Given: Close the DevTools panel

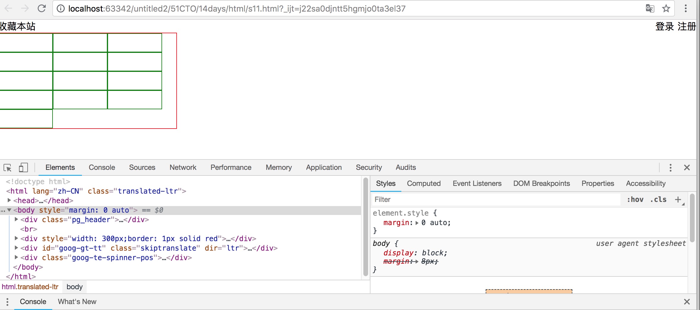Looking at the screenshot, I should point(687,167).
